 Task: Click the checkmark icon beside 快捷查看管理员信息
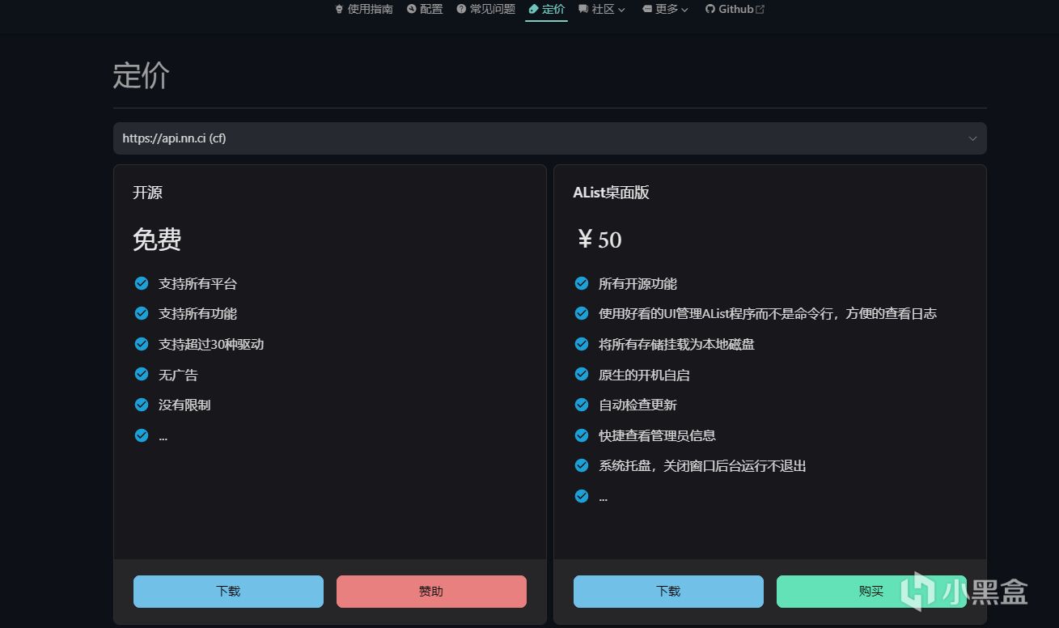582,435
